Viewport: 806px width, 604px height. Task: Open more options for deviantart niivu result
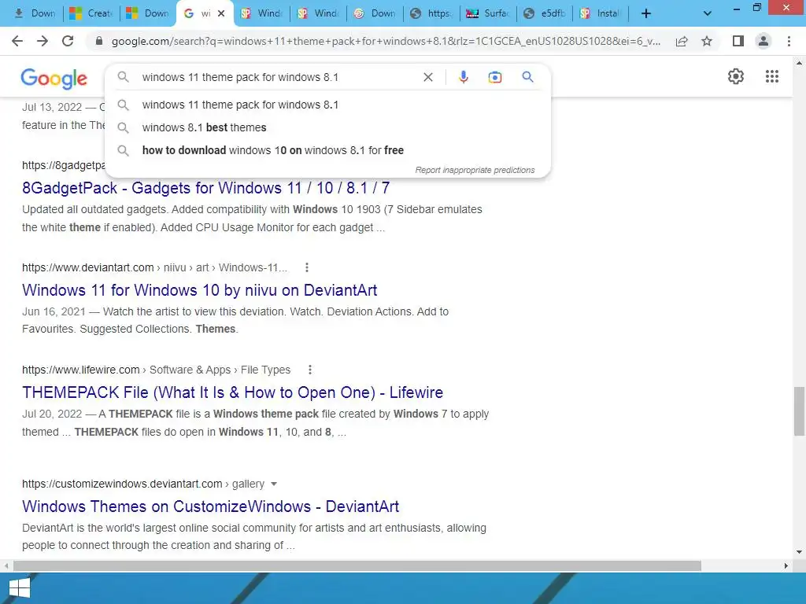307,267
